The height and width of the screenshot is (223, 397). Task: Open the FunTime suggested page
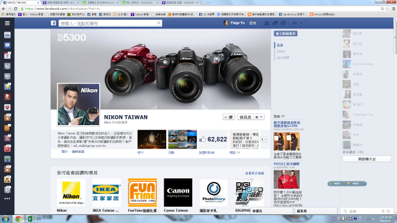(142, 193)
